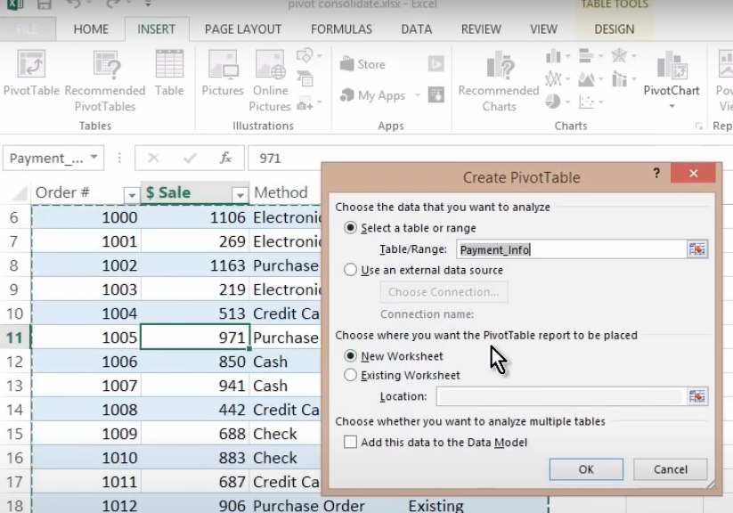Click row header 15

(x=15, y=434)
